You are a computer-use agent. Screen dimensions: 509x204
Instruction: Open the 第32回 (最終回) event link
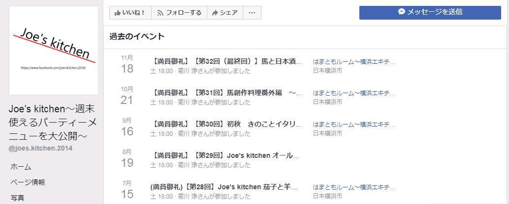(x=226, y=61)
